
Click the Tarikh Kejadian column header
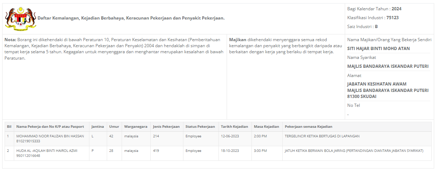234,127
